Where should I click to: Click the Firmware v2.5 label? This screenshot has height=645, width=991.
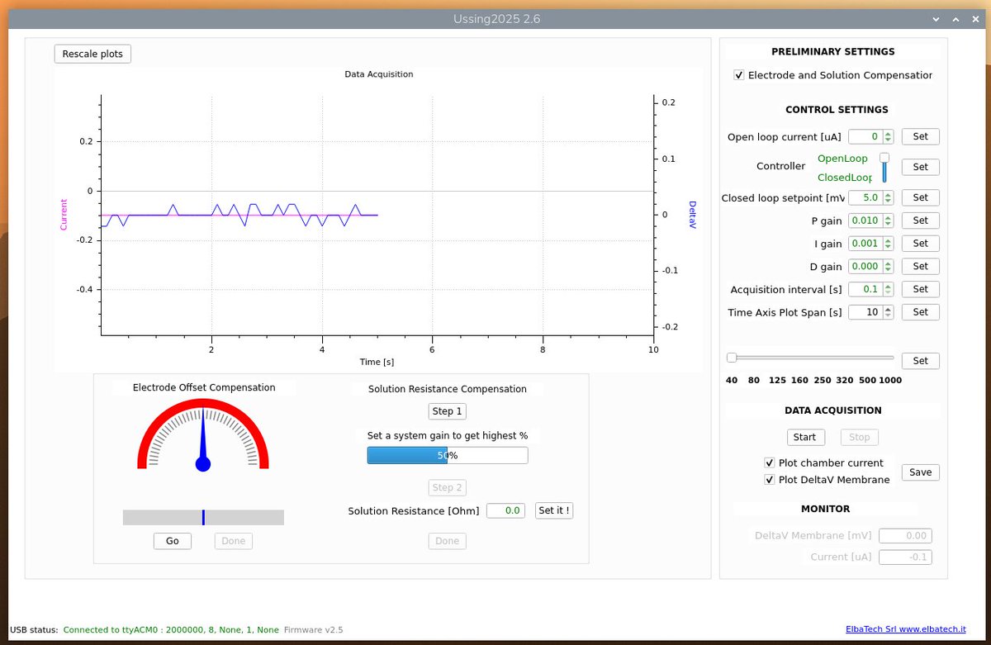click(313, 630)
